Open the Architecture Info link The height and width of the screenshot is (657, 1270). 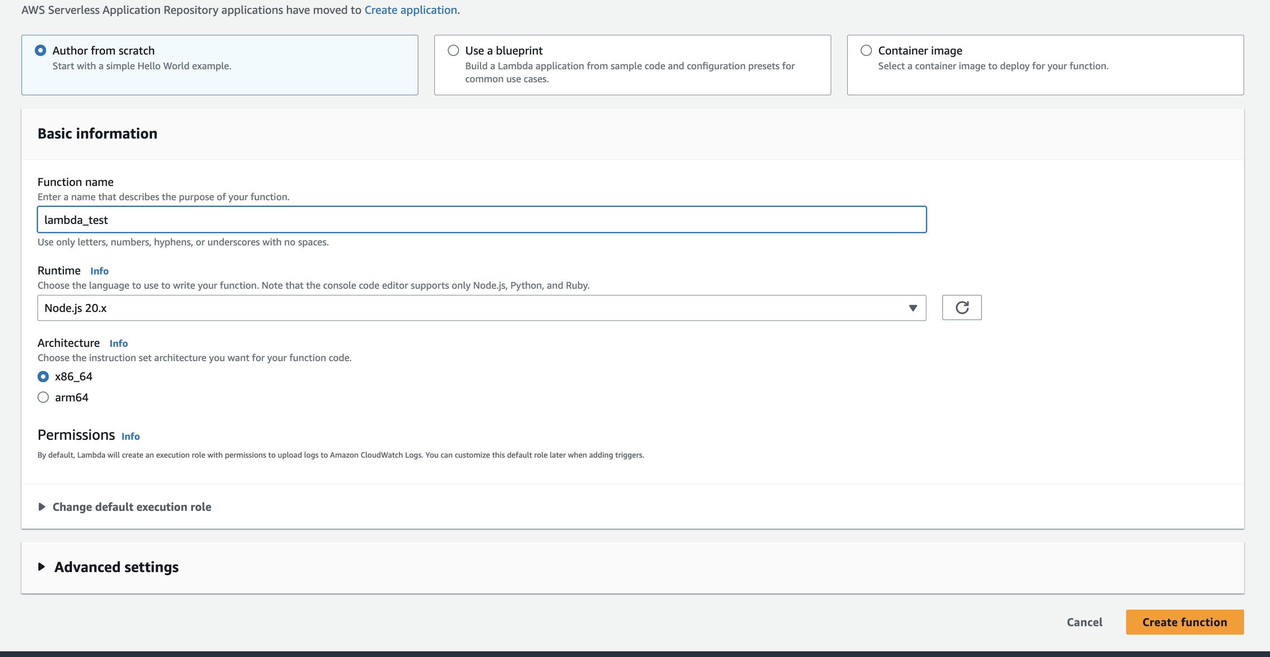118,344
